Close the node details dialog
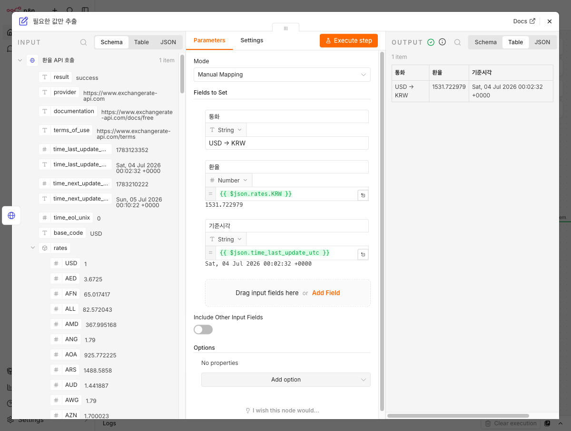This screenshot has height=431, width=571. 550,21
